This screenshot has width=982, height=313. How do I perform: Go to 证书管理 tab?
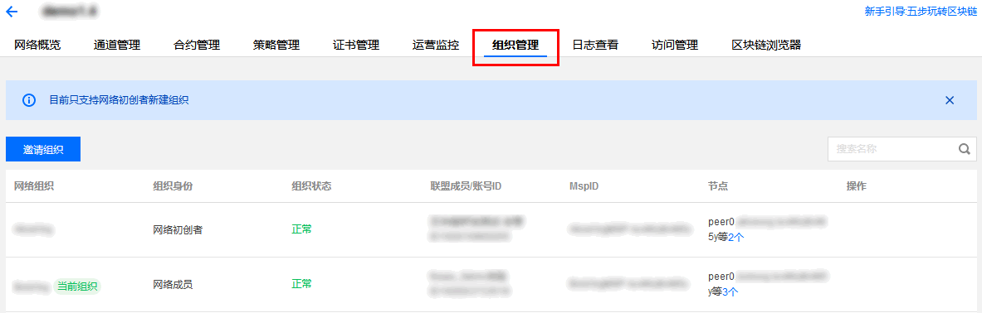click(356, 45)
